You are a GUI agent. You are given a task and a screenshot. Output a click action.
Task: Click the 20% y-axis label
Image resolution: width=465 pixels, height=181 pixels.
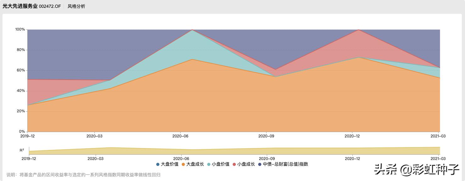click(x=21, y=111)
